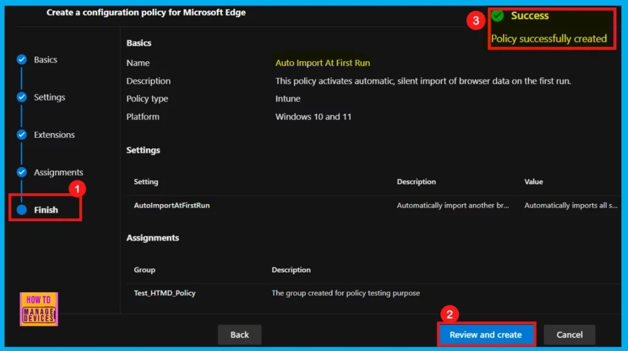Click the Windows 10 and 11 platform value
The width and height of the screenshot is (628, 351).
313,117
